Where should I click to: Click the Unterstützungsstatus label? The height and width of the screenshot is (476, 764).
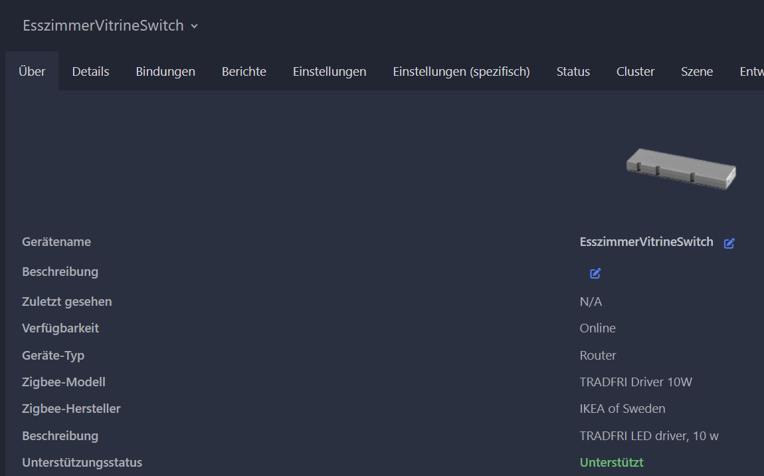point(82,462)
